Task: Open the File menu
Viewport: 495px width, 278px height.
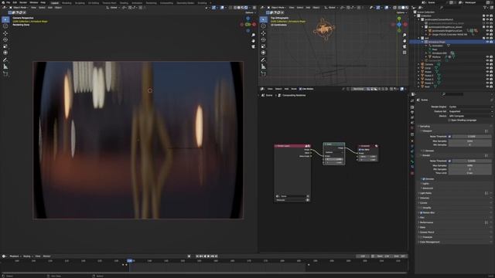Action: tap(9, 2)
